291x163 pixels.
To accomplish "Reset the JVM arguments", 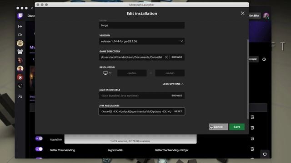I will coord(178,111).
